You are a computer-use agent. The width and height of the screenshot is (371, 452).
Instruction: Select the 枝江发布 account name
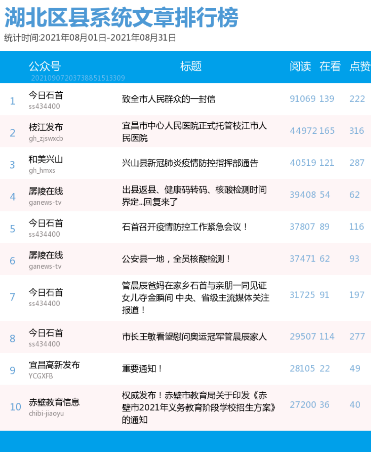coord(46,127)
